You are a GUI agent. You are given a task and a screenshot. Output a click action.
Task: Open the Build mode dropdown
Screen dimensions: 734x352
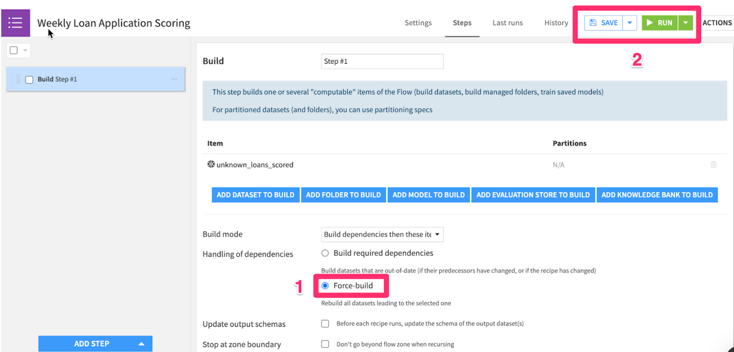[x=382, y=234]
